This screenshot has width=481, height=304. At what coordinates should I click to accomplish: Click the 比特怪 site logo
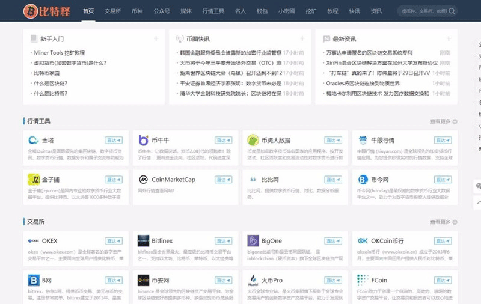[47, 11]
